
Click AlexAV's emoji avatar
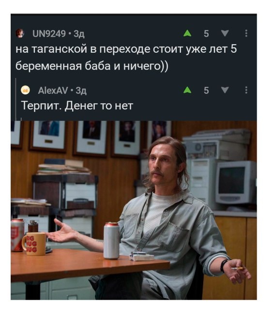coord(25,90)
